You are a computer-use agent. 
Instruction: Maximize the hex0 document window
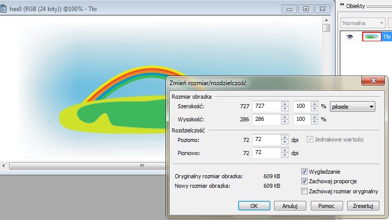tap(306, 9)
